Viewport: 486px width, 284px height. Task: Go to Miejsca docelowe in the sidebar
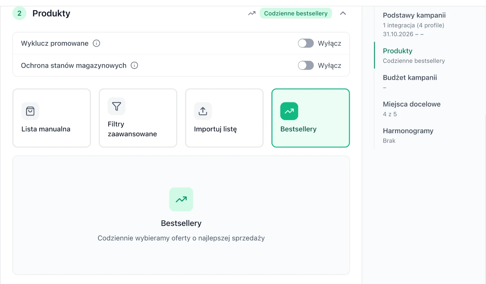pos(412,104)
